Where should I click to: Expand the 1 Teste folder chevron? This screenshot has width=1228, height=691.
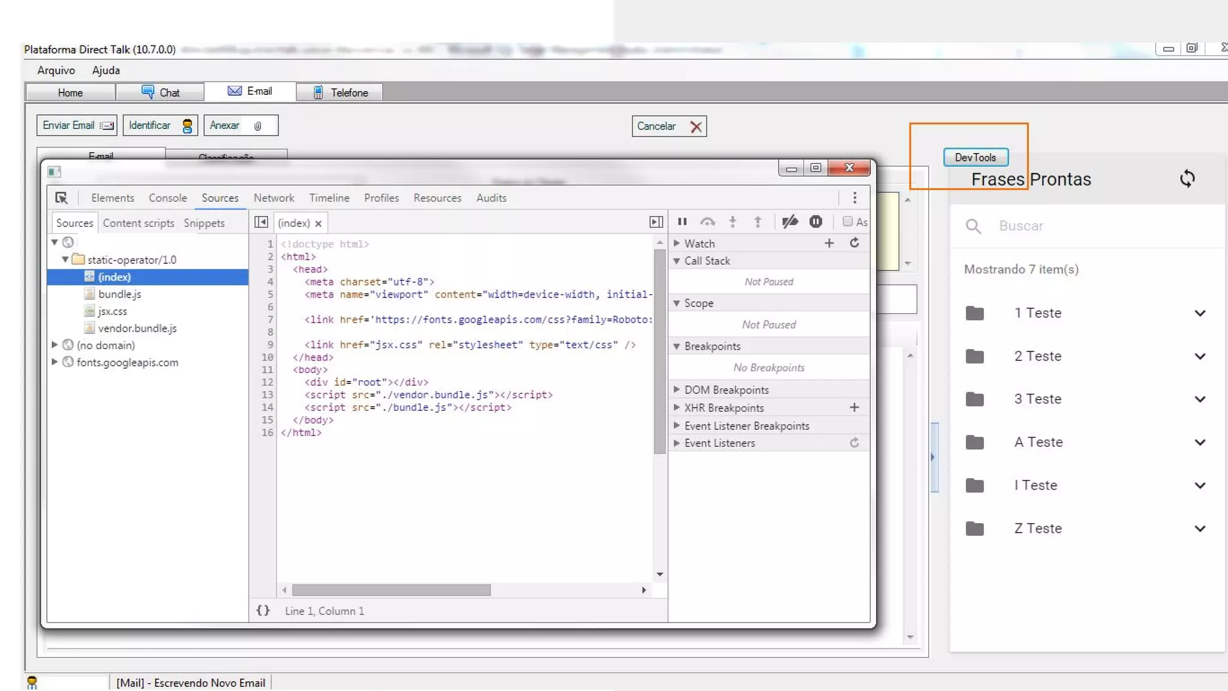[x=1200, y=313]
